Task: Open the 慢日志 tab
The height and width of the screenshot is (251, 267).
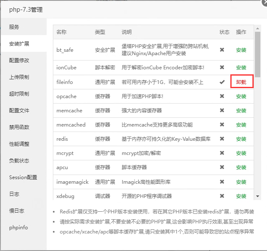Action: 17,211
